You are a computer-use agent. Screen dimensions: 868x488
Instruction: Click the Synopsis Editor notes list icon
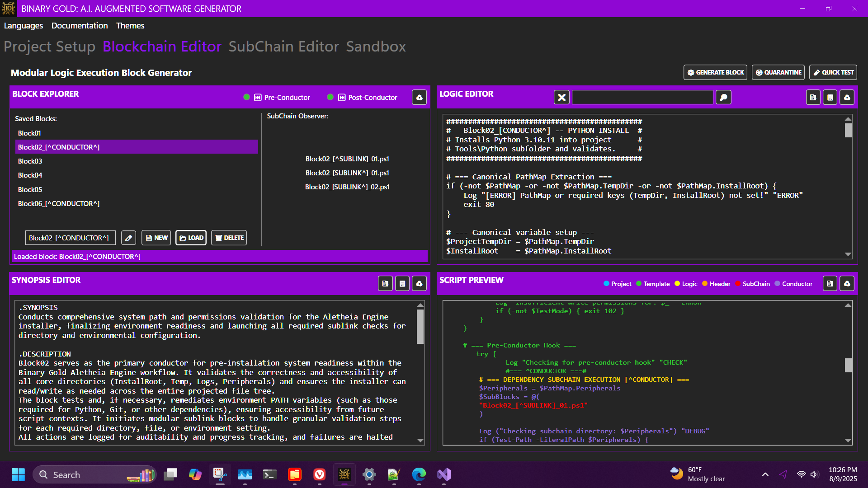tap(402, 283)
